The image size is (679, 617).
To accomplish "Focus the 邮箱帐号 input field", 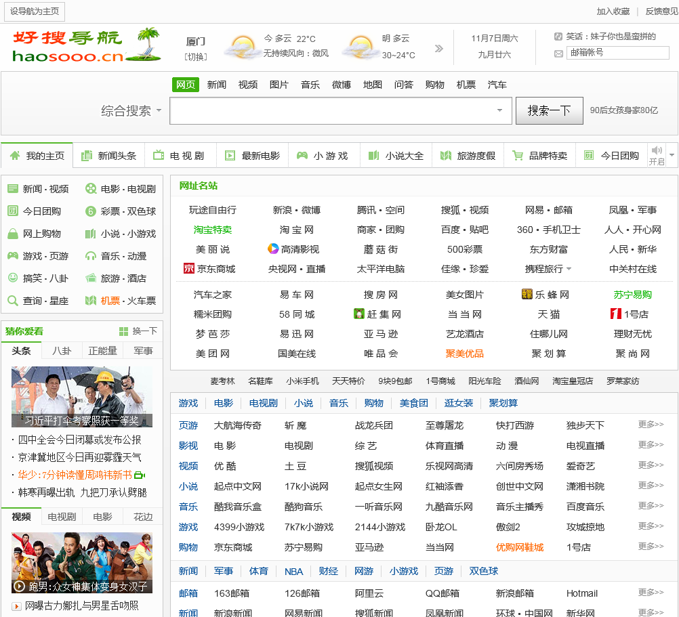I will tap(617, 53).
